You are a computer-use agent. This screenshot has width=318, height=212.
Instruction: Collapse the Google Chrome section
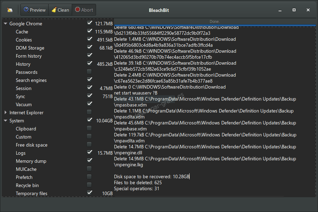click(5, 23)
